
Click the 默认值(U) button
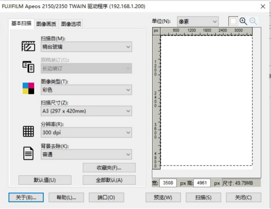tap(45, 180)
